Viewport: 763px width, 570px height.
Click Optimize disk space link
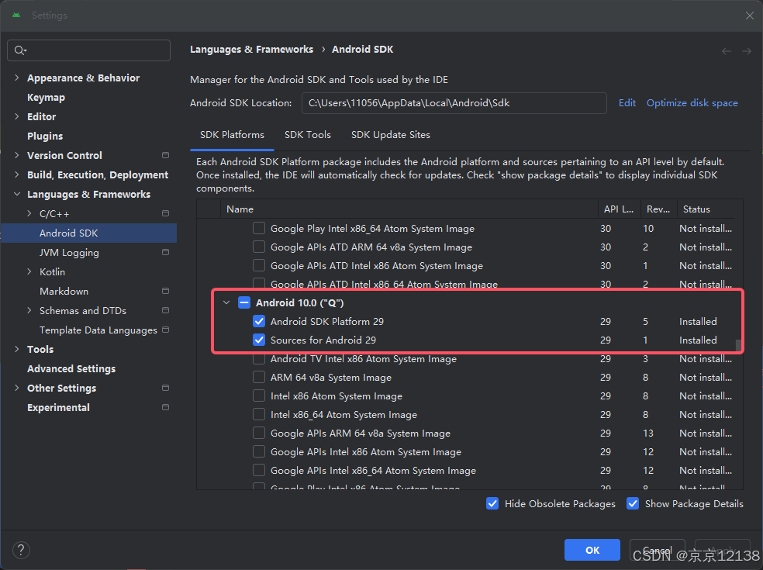click(692, 102)
